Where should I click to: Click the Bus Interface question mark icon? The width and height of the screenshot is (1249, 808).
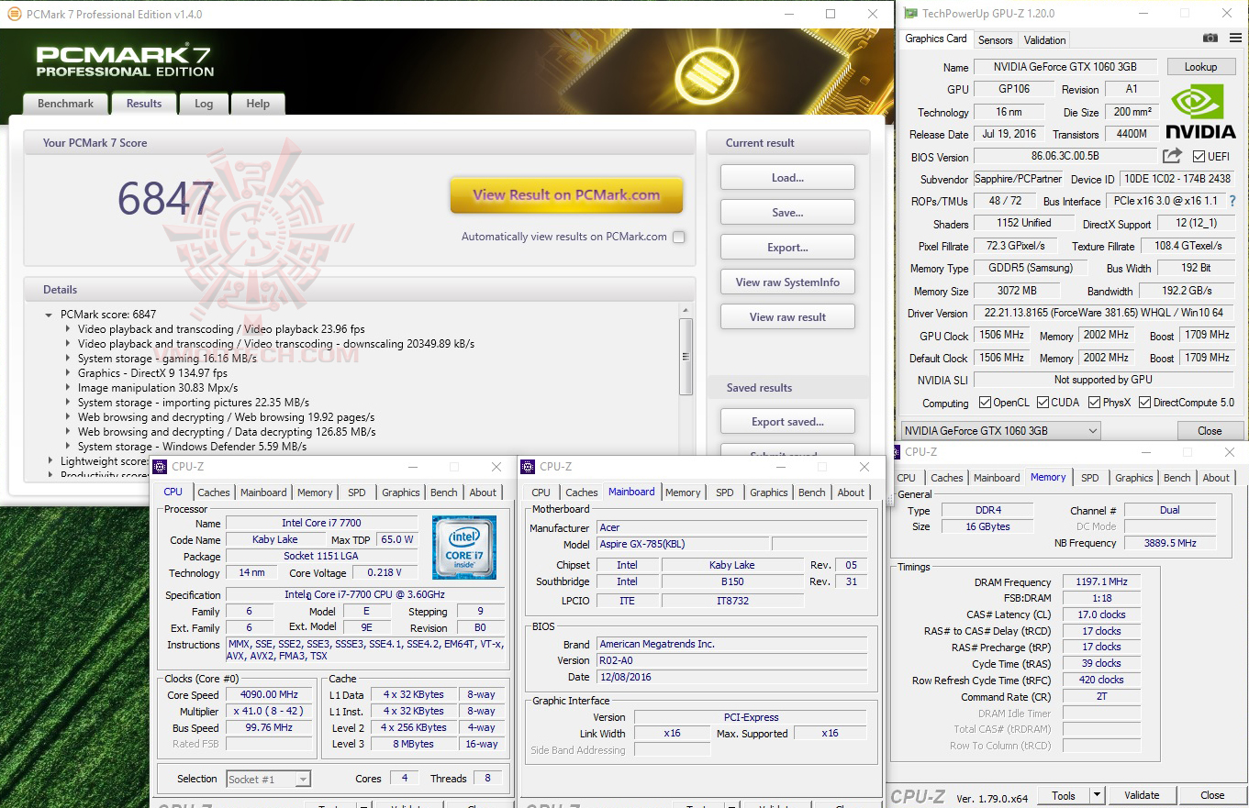point(1232,201)
